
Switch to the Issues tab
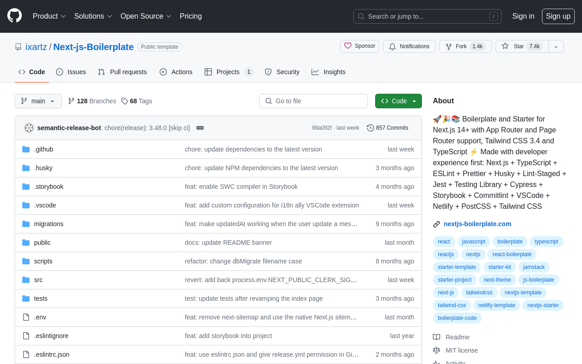click(x=70, y=72)
